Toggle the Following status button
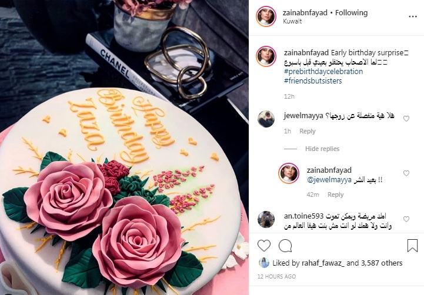 (x=351, y=13)
